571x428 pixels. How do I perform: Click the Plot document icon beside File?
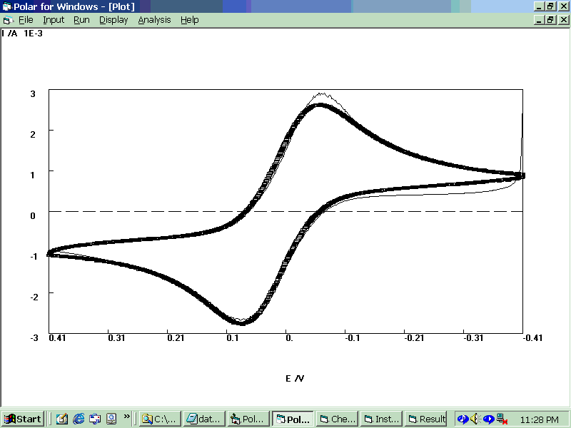pyautogui.click(x=7, y=20)
